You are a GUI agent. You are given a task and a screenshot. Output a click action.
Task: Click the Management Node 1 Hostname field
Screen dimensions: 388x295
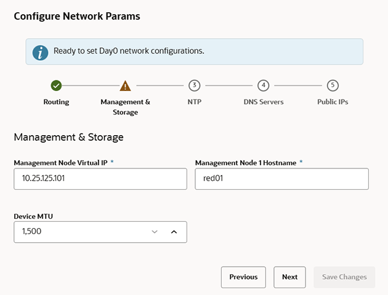point(281,179)
